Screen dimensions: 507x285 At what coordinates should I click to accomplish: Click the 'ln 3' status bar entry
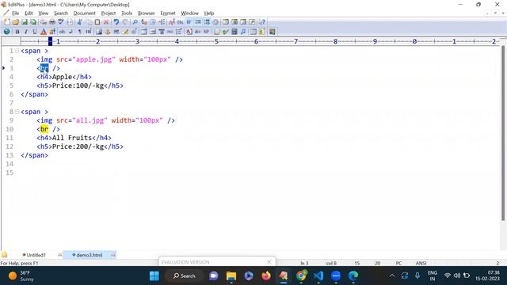click(304, 263)
